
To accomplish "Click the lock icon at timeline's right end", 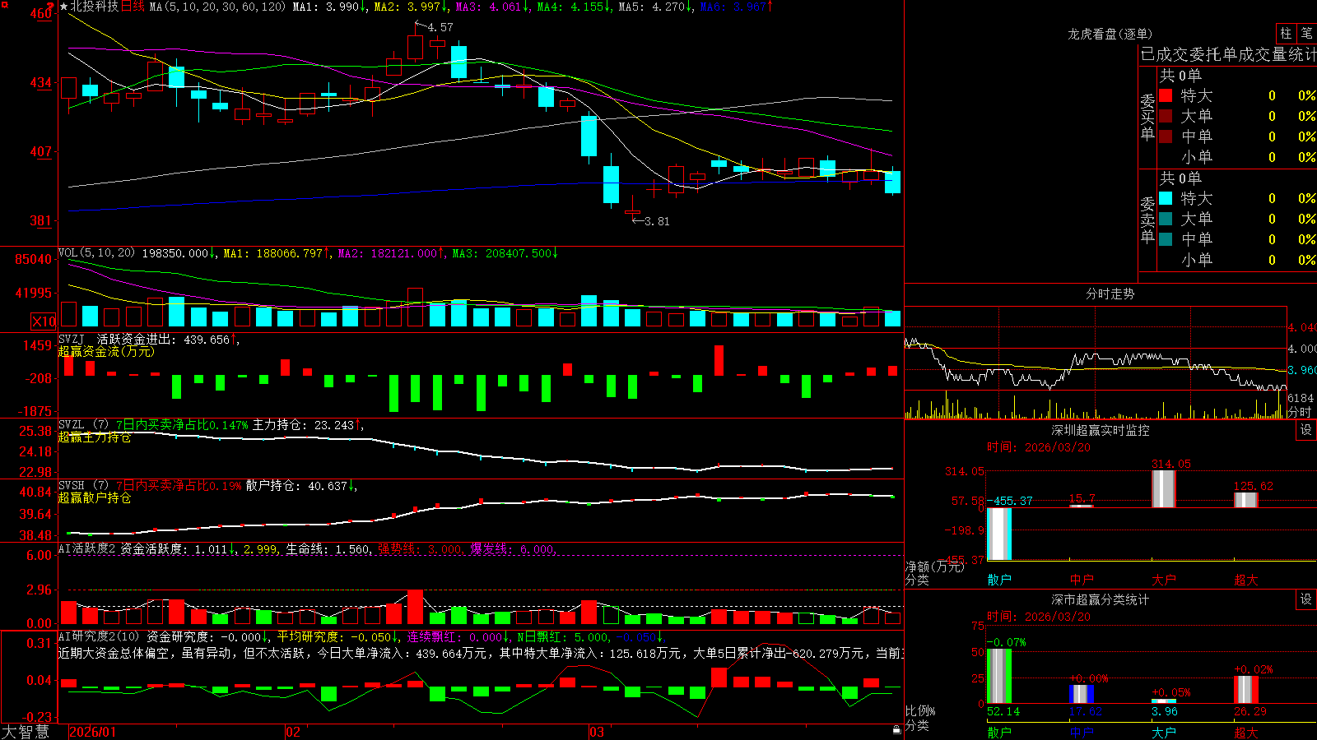I will (897, 729).
